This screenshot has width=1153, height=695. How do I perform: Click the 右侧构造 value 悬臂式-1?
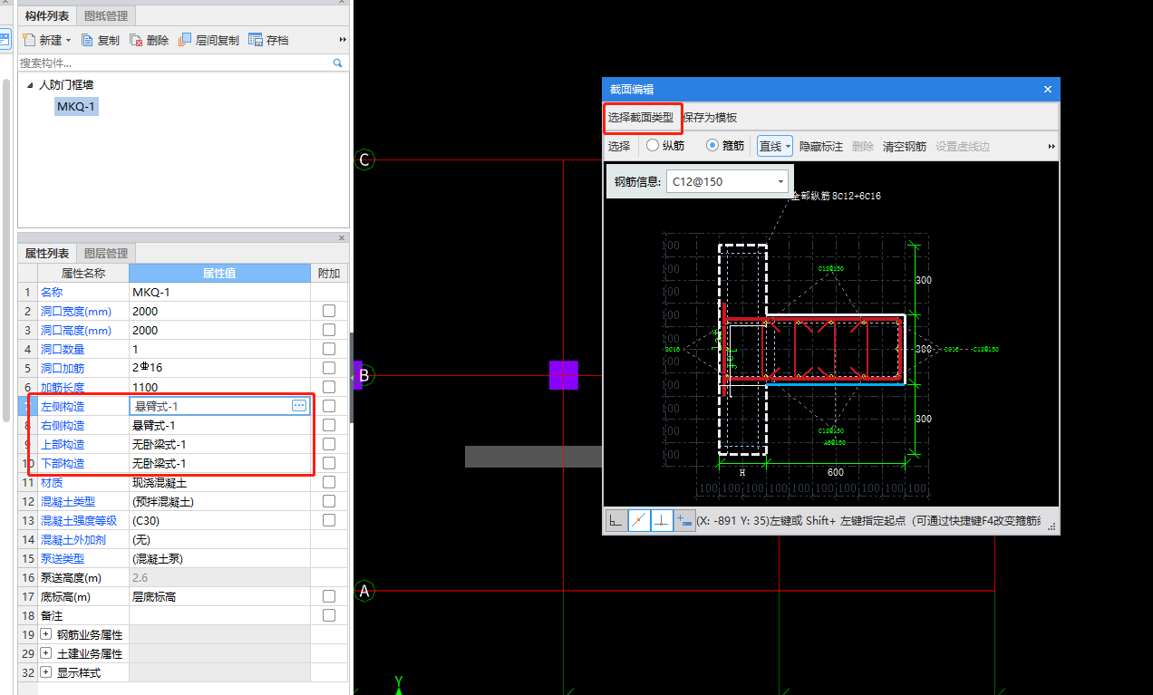(x=219, y=425)
